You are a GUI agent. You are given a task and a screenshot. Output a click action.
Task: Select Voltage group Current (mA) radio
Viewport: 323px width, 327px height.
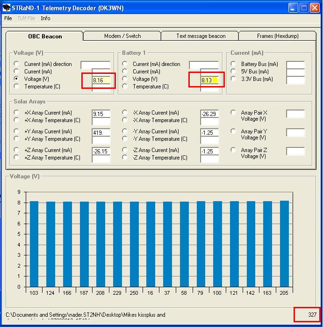coord(16,71)
